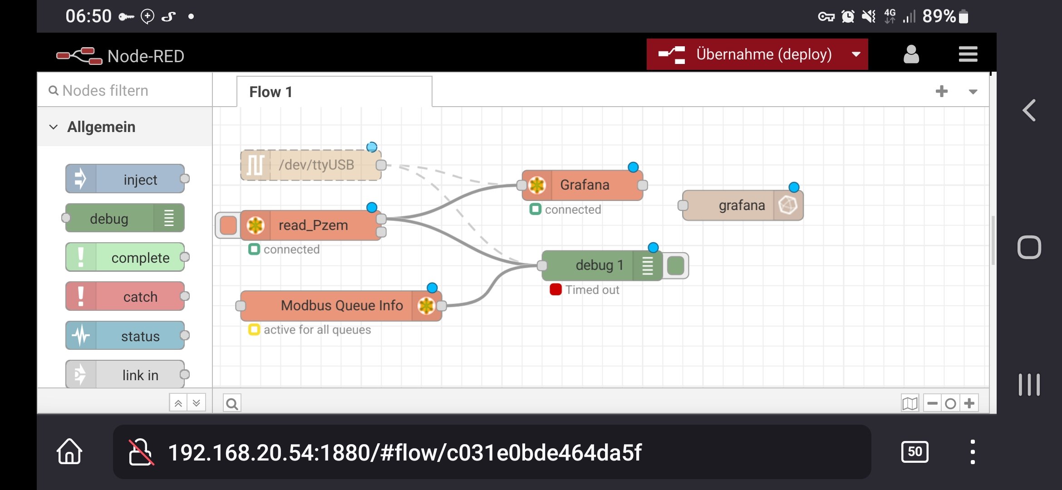The image size is (1062, 490).
Task: Toggle the debug 1 node output button
Action: click(676, 265)
